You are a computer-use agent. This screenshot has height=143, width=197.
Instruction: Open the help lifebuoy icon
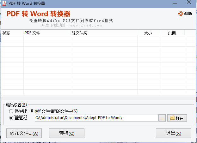(x=181, y=14)
